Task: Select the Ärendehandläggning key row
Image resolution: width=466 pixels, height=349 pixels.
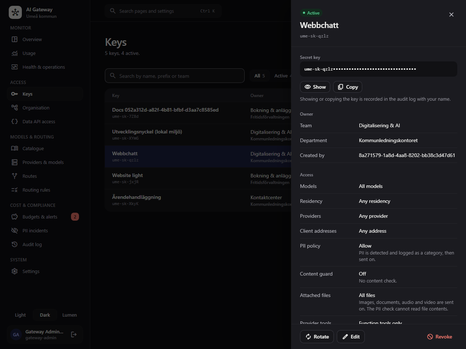Action: pyautogui.click(x=198, y=200)
